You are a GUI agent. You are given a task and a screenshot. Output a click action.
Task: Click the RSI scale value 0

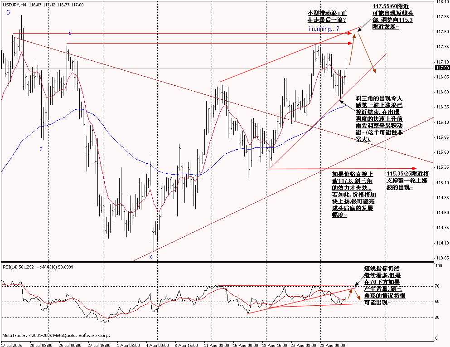(x=436, y=338)
